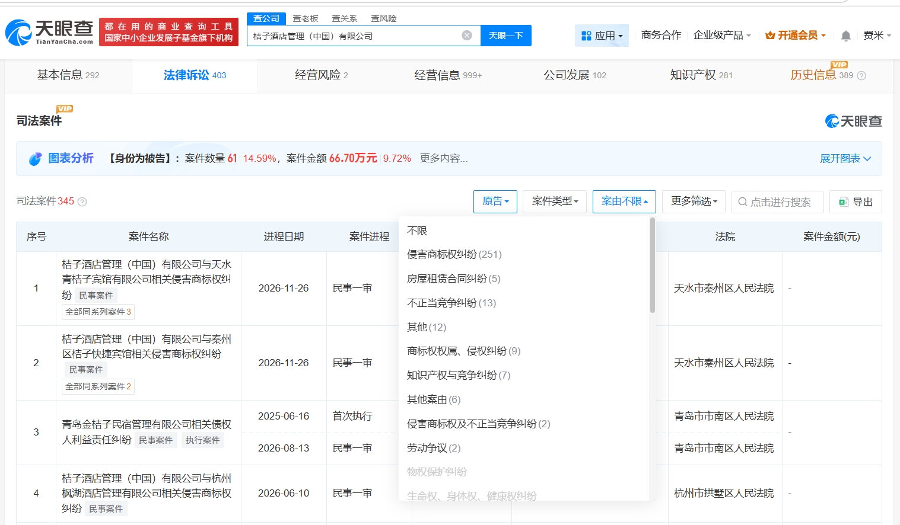Viewport: 900px width, 525px height.
Task: Open the notifications bell
Action: point(846,36)
